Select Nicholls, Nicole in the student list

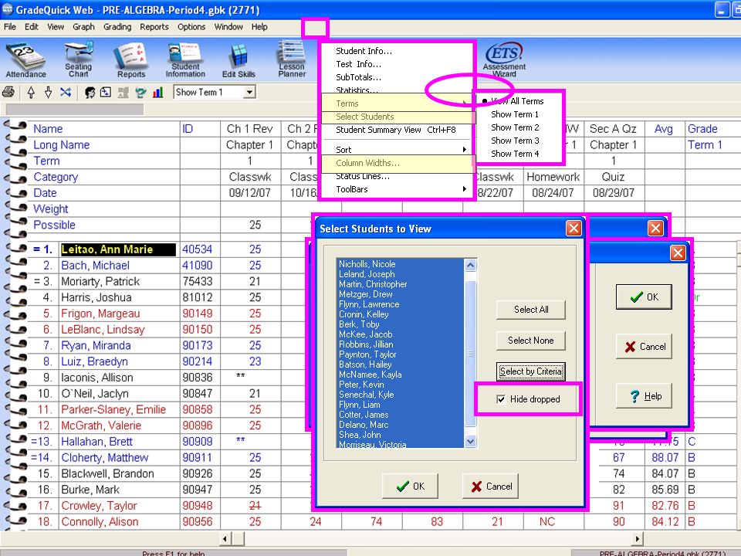pyautogui.click(x=401, y=264)
